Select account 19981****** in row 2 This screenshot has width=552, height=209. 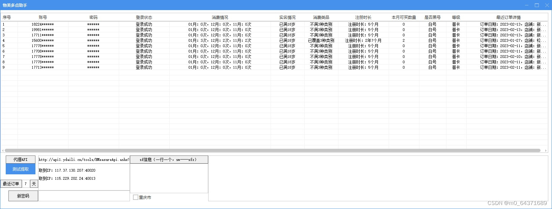(x=43, y=30)
